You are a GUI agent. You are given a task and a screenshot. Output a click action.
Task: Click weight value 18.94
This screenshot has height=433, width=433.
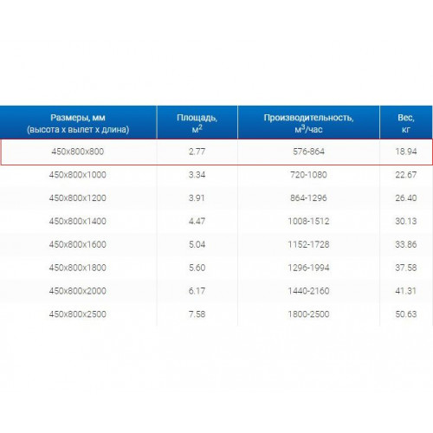point(406,152)
